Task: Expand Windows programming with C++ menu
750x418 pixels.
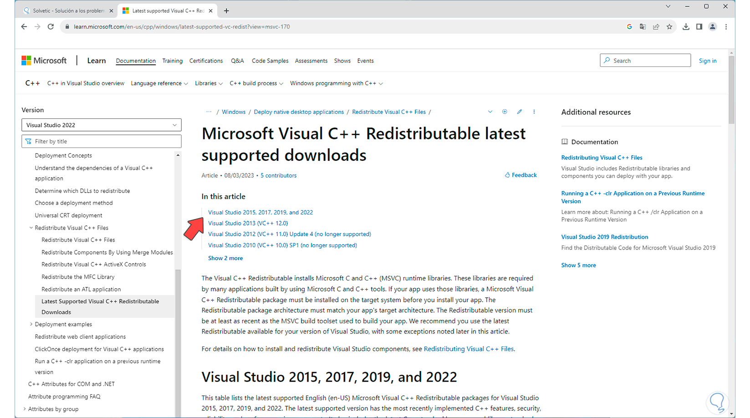Action: 337,83
